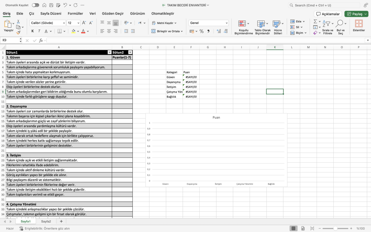The image size is (371, 232).
Task: Switch to page layout view in status bar
Action: (303, 229)
